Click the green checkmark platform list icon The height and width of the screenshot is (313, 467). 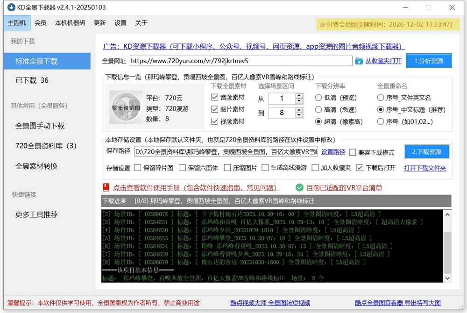pos(299,187)
